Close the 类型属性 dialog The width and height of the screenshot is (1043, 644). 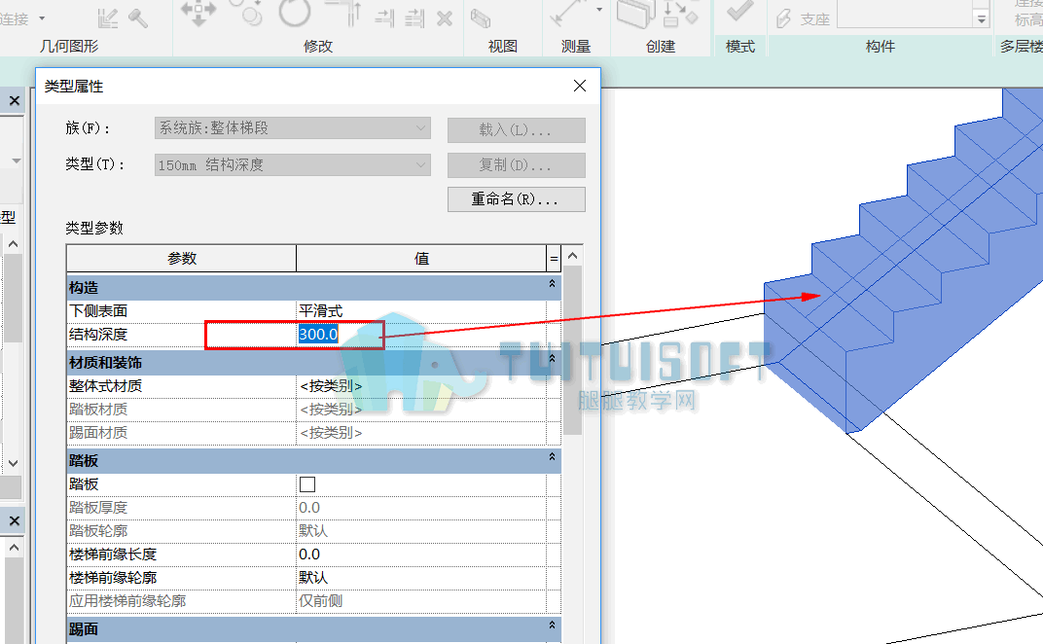(x=580, y=86)
